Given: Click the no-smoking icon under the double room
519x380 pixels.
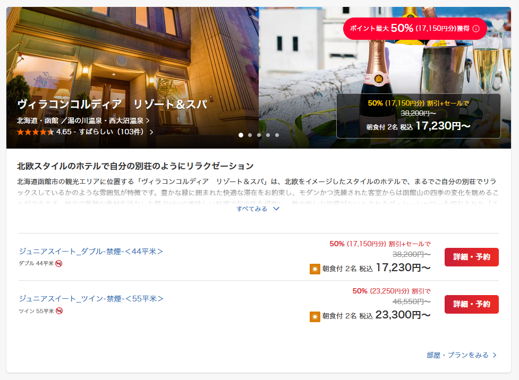Looking at the screenshot, I should [59, 263].
